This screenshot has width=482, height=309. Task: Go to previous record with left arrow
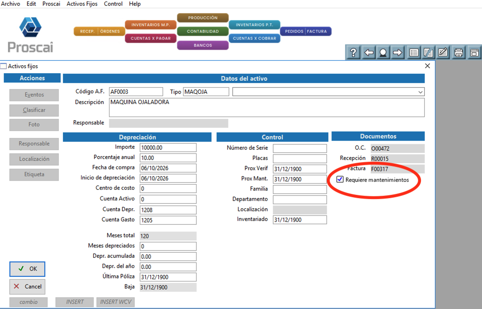(x=368, y=52)
